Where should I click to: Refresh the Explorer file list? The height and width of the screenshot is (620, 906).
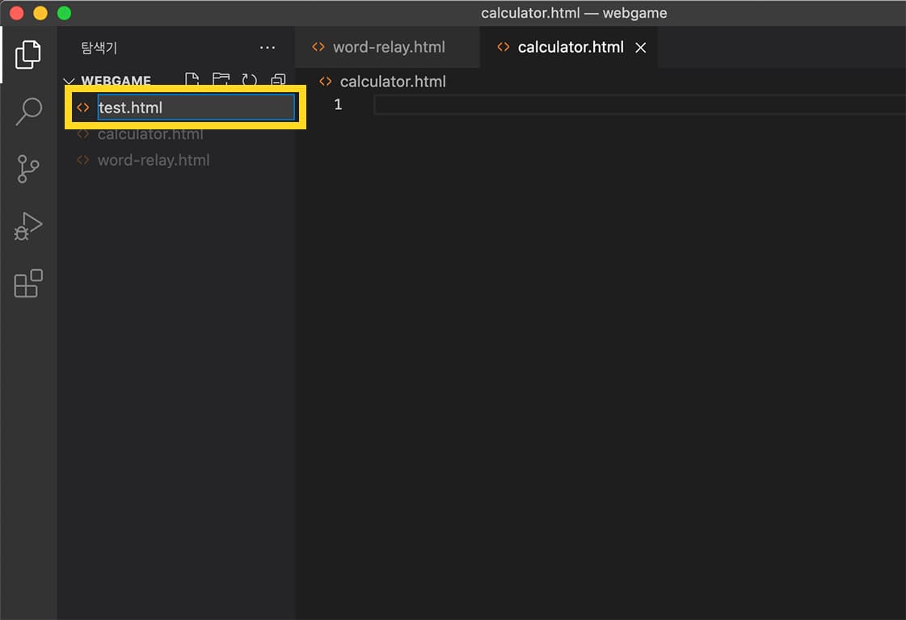tap(250, 80)
